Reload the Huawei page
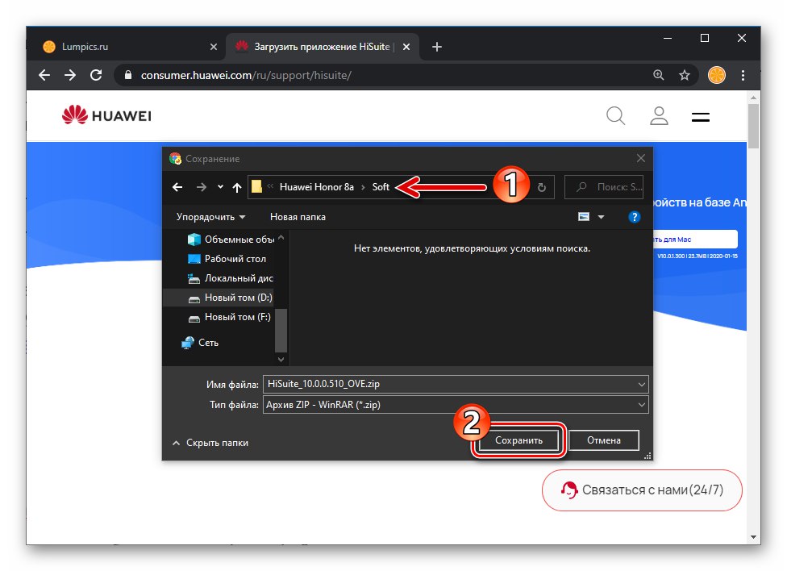The height and width of the screenshot is (571, 787). click(96, 75)
